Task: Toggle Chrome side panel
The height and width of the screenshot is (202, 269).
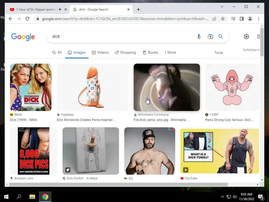Action: coord(242,19)
